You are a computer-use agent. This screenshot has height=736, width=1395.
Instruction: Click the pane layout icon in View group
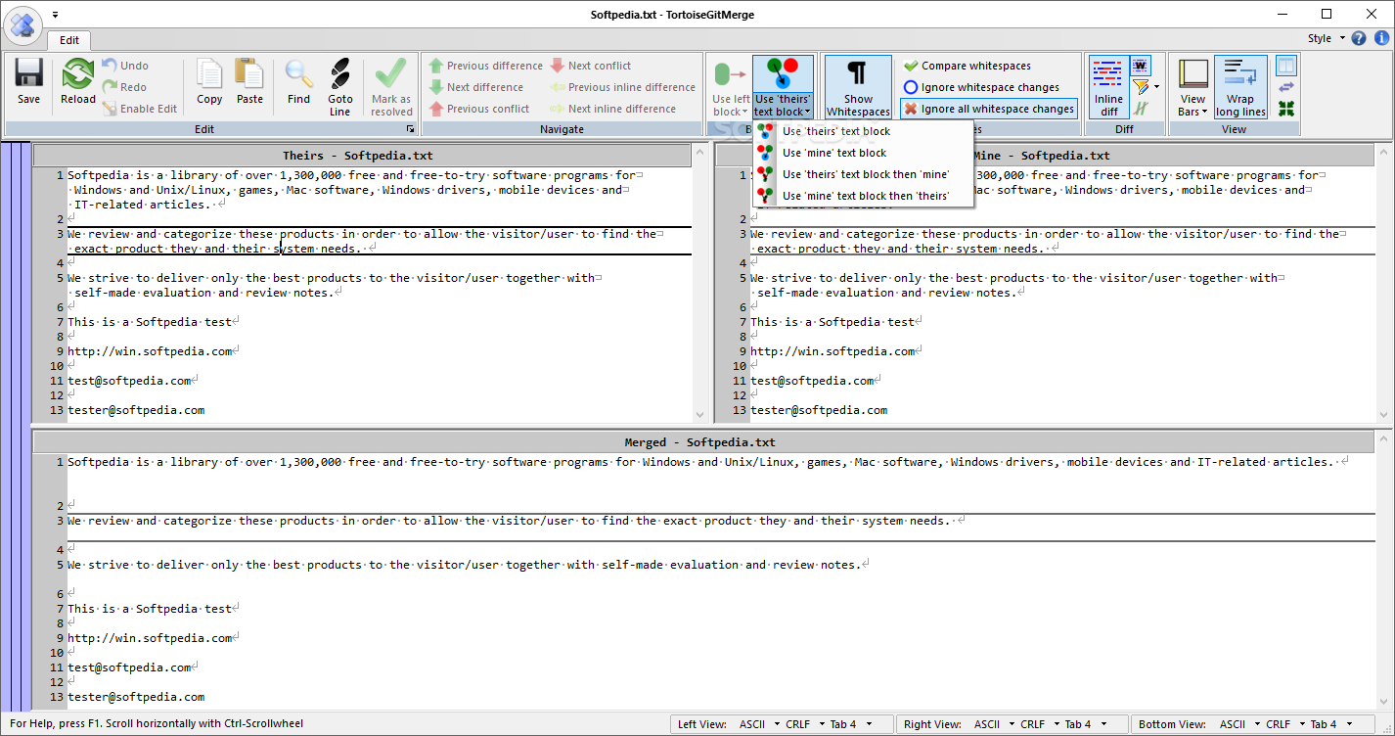1285,66
